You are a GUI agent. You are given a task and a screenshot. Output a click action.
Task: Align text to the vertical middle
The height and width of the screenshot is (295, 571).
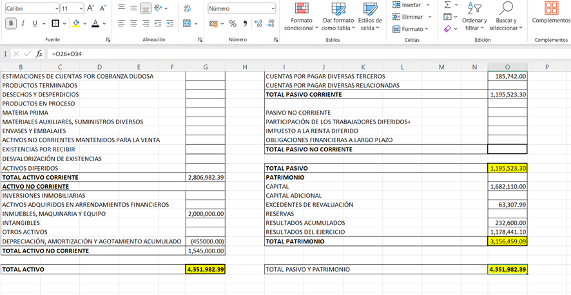pyautogui.click(x=133, y=8)
